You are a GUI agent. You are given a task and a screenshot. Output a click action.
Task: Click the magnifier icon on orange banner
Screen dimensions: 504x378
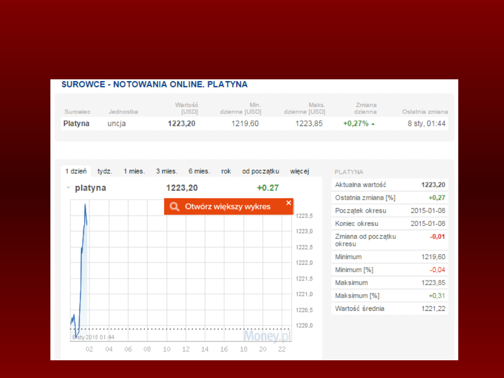[175, 207]
